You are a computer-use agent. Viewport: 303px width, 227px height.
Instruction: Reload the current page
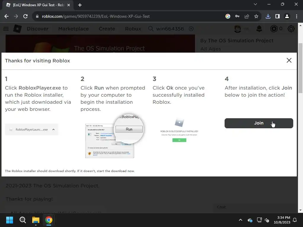tap(25, 17)
